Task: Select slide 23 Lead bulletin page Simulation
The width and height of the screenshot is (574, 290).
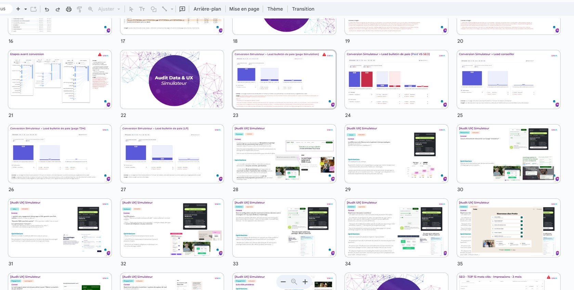Action: [x=284, y=80]
